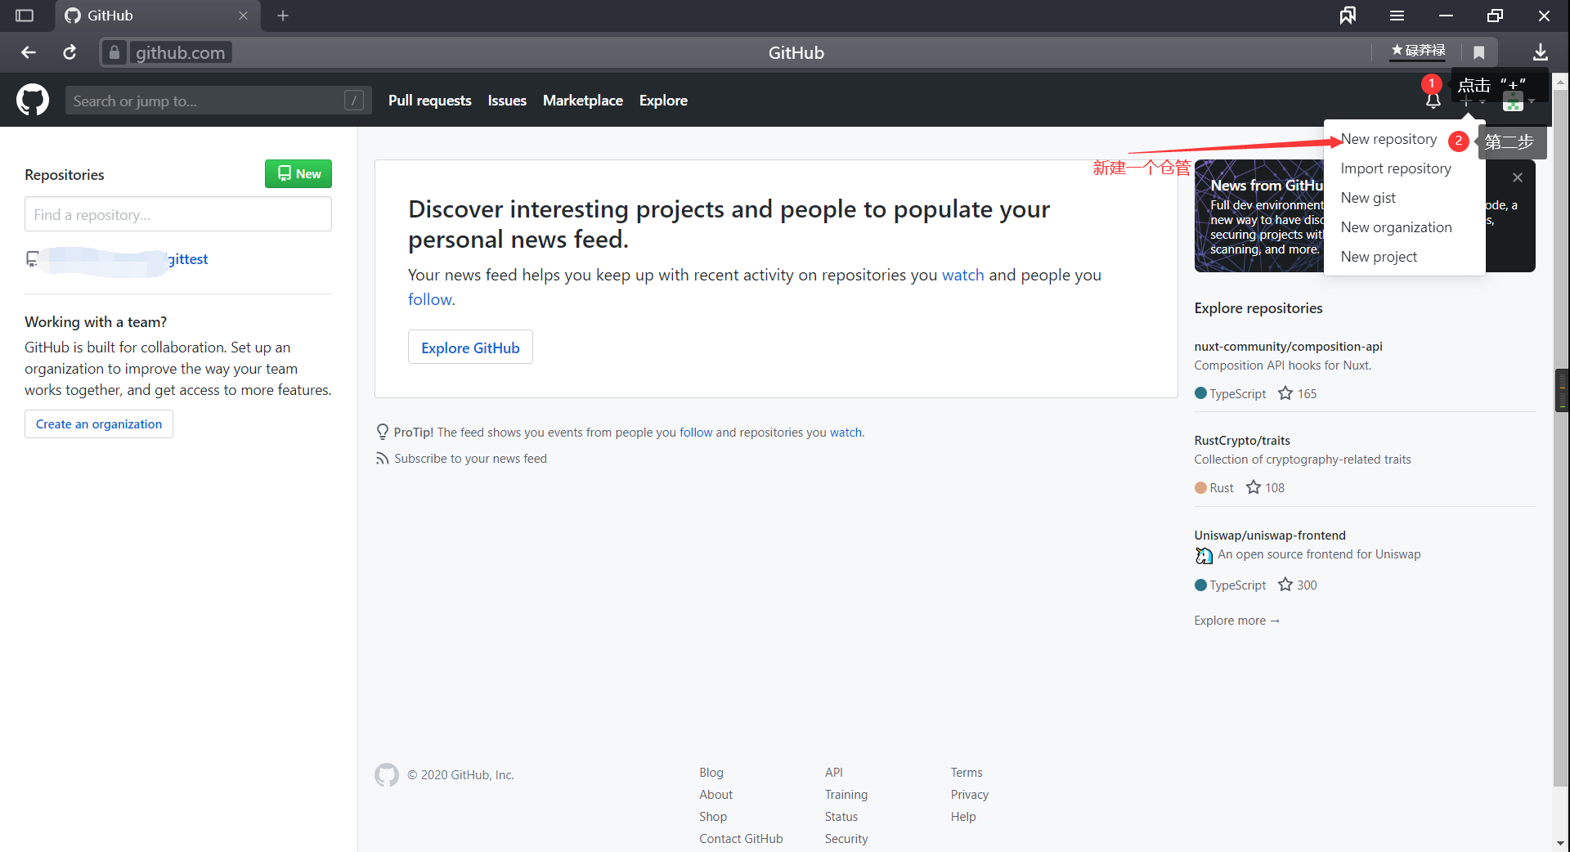Choose New gist in the menu
This screenshot has width=1570, height=852.
[x=1368, y=198]
